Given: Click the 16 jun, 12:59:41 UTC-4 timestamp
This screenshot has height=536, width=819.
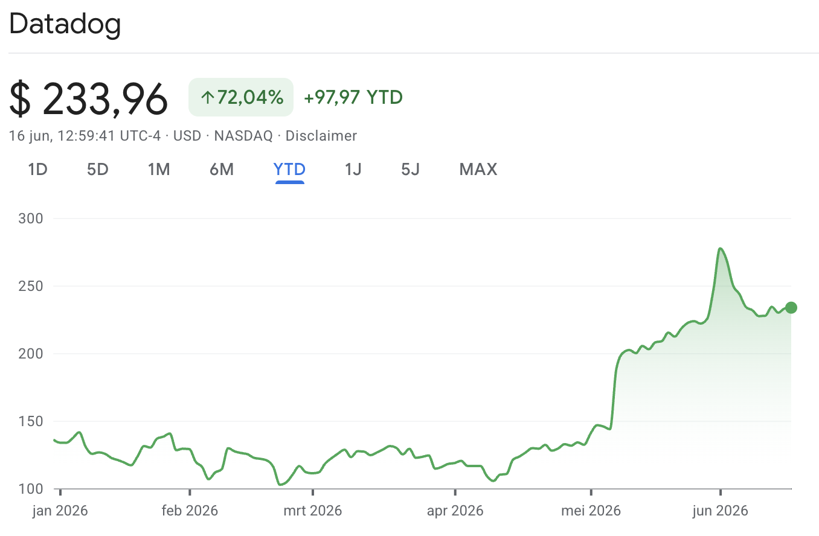Looking at the screenshot, I should (x=85, y=136).
